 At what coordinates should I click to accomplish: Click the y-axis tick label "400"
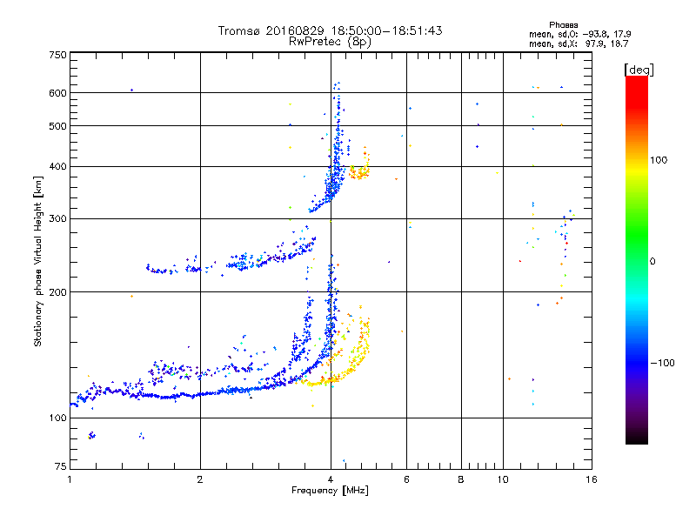[x=57, y=167]
